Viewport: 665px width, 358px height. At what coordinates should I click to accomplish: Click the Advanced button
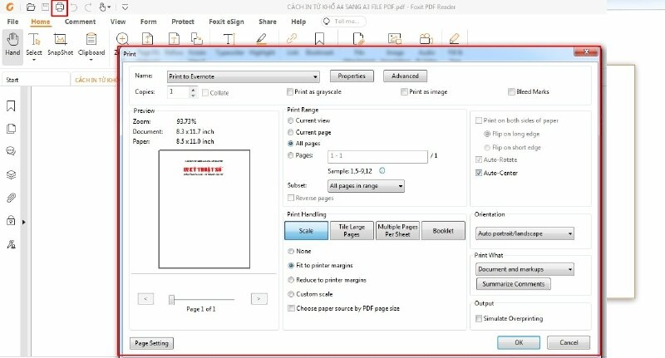(x=405, y=76)
